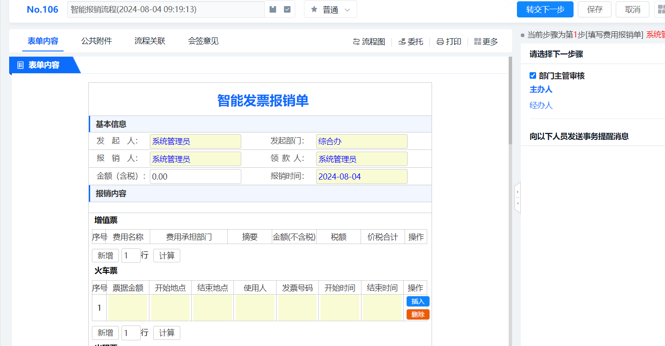The height and width of the screenshot is (346, 665).
Task: Click the save disk icon beside title
Action: coord(273,9)
